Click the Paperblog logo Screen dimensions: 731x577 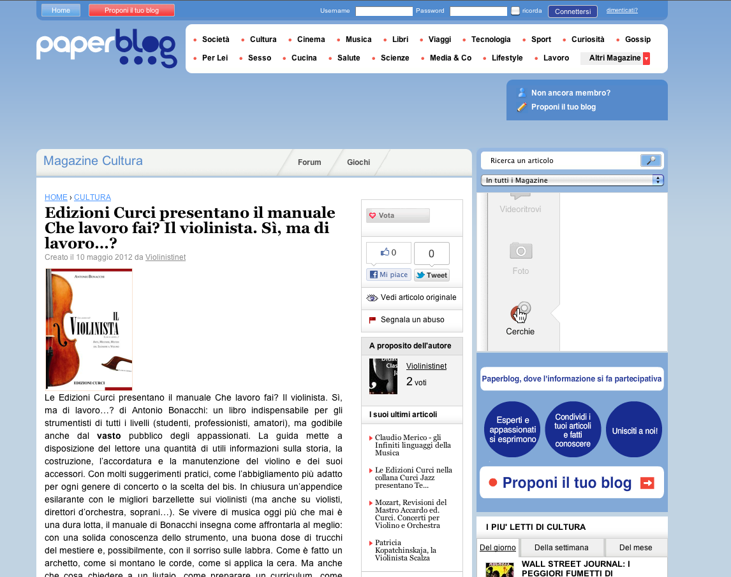[x=107, y=48]
